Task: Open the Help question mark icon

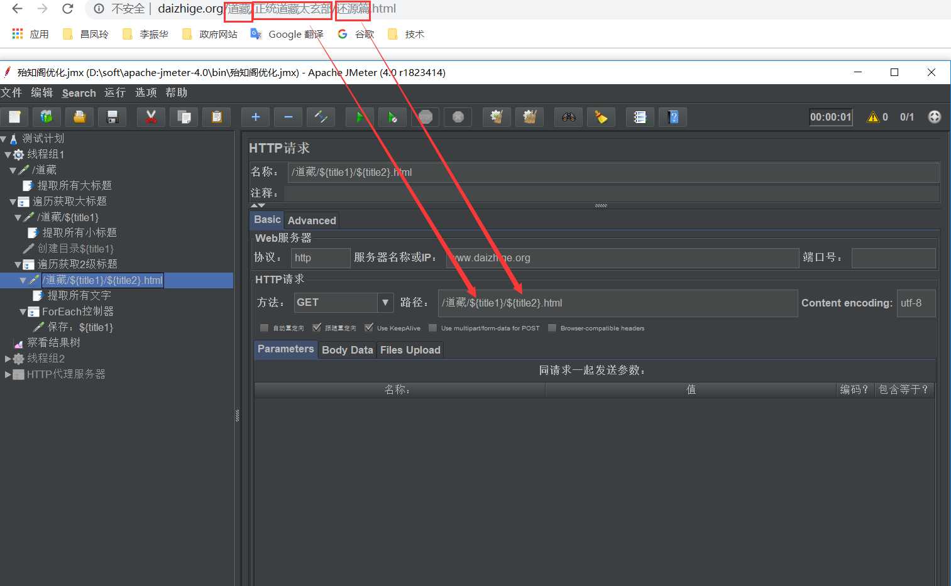Action: click(673, 117)
